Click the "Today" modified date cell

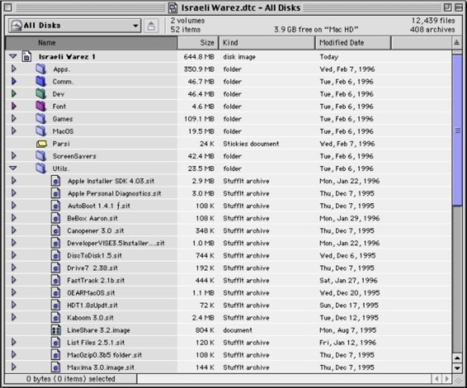click(329, 57)
